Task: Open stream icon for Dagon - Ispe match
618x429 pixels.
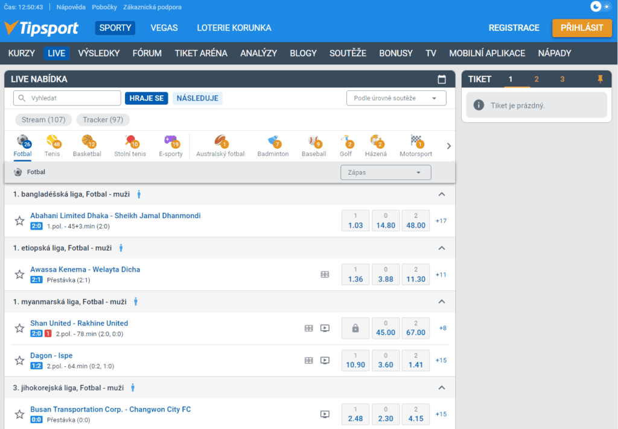Action: click(x=325, y=360)
